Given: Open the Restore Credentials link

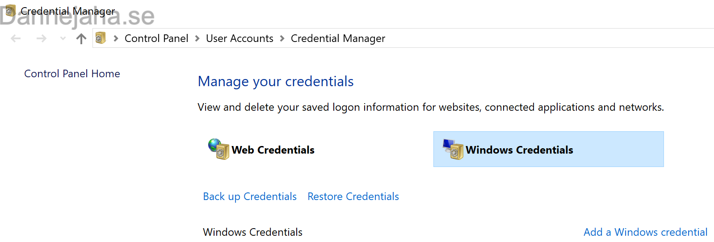Looking at the screenshot, I should coord(353,196).
